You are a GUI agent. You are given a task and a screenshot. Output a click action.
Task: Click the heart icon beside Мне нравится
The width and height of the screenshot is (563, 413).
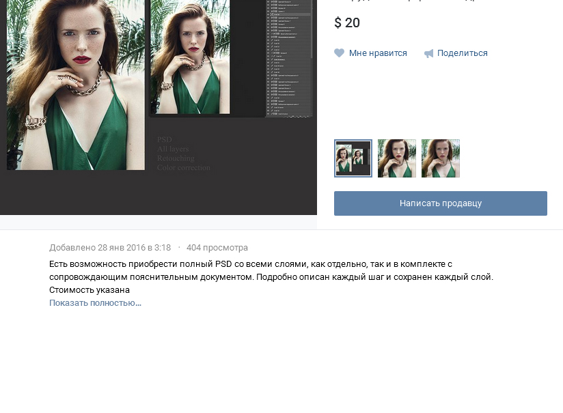coord(340,53)
